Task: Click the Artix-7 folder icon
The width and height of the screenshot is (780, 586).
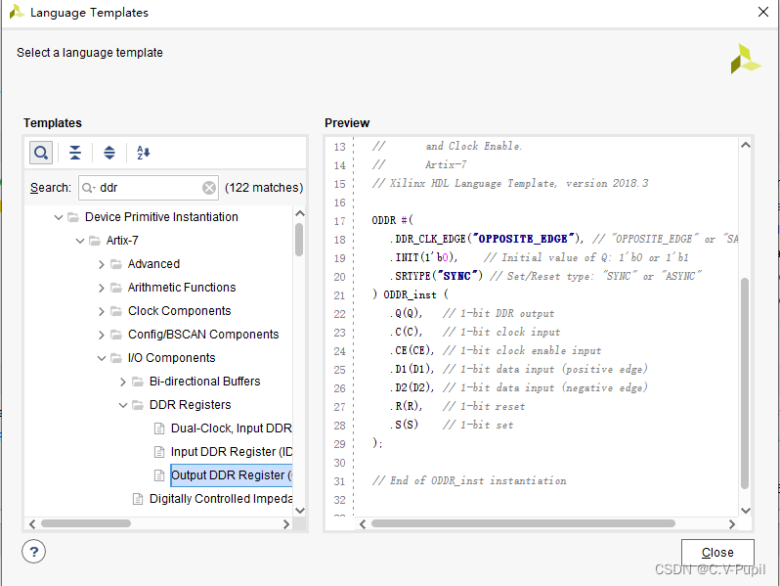Action: tap(95, 241)
